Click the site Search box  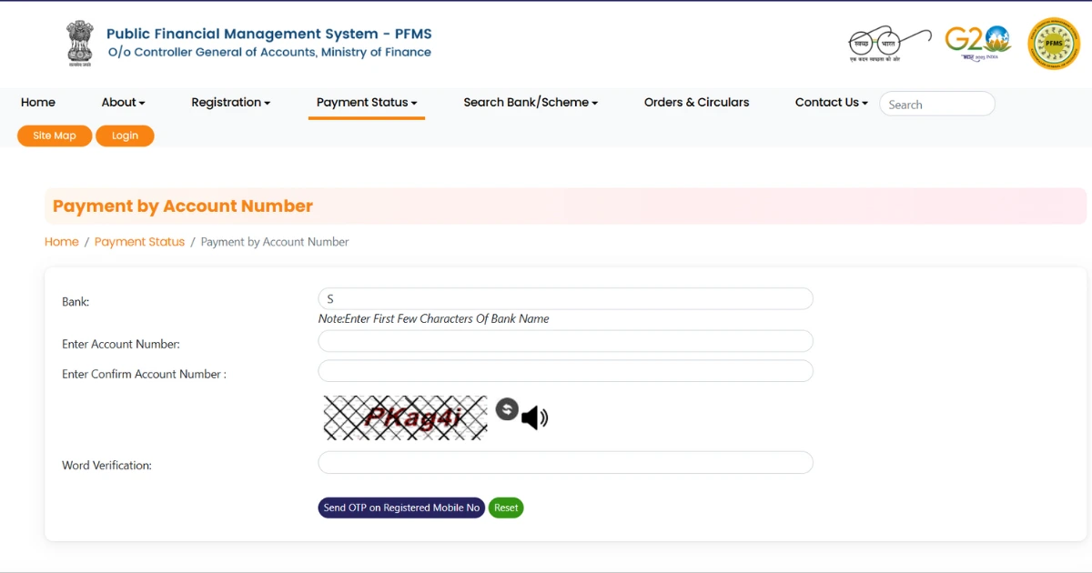pyautogui.click(x=937, y=104)
